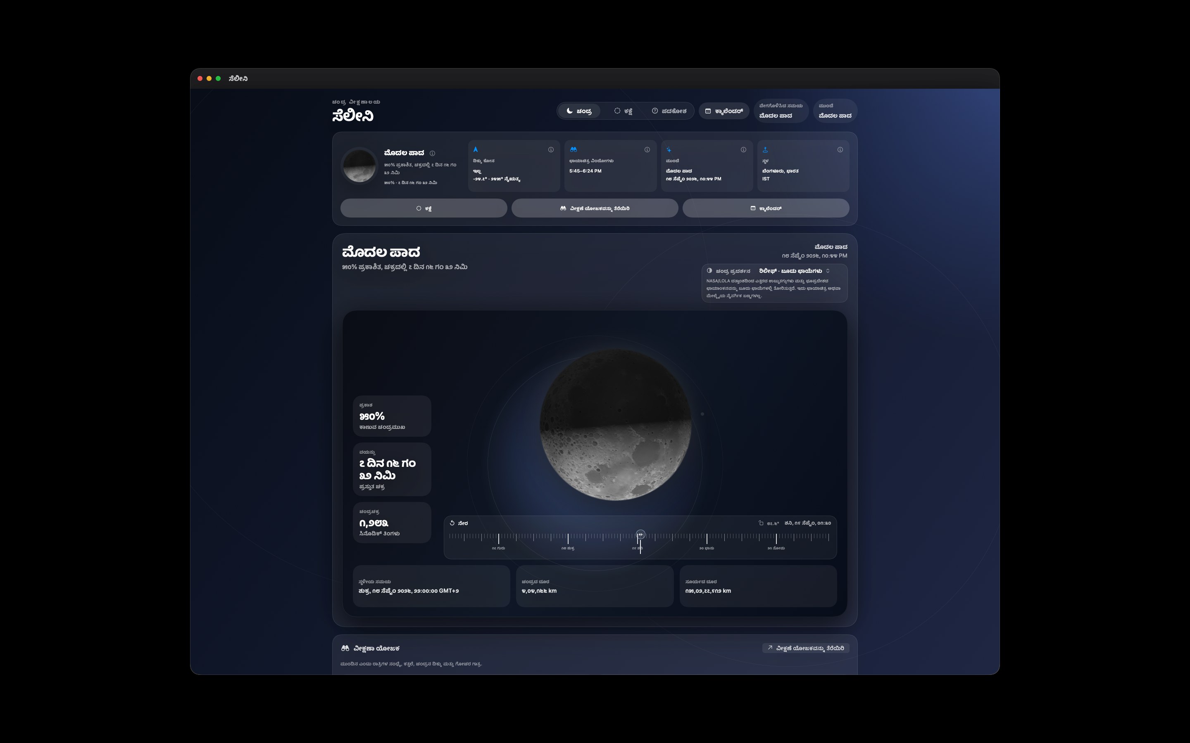The height and width of the screenshot is (743, 1190).
Task: Click the ಪ್ರಕಾಶ ೫೦% illumination card
Action: (392, 416)
